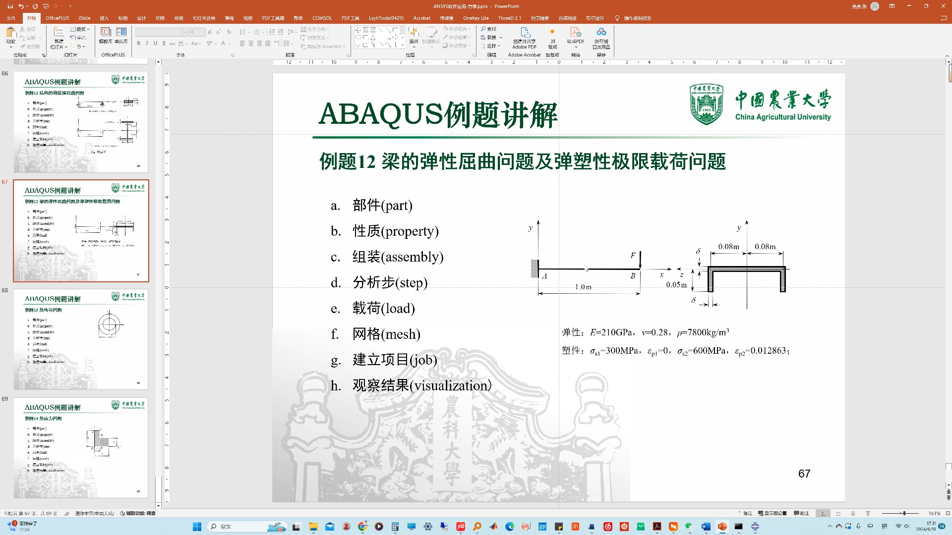Screen dimensions: 952x535
Task: Toggle Underline formatting
Action: pyautogui.click(x=155, y=44)
